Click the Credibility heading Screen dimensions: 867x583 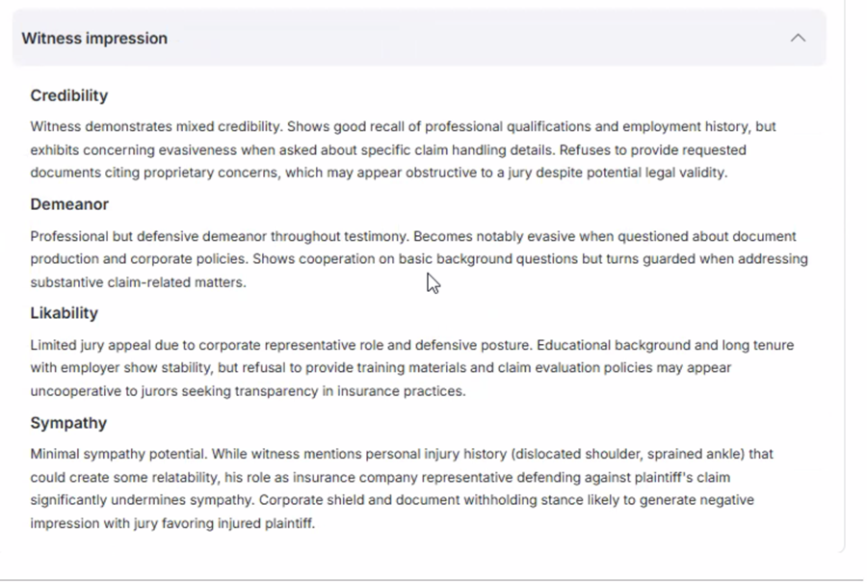point(69,95)
